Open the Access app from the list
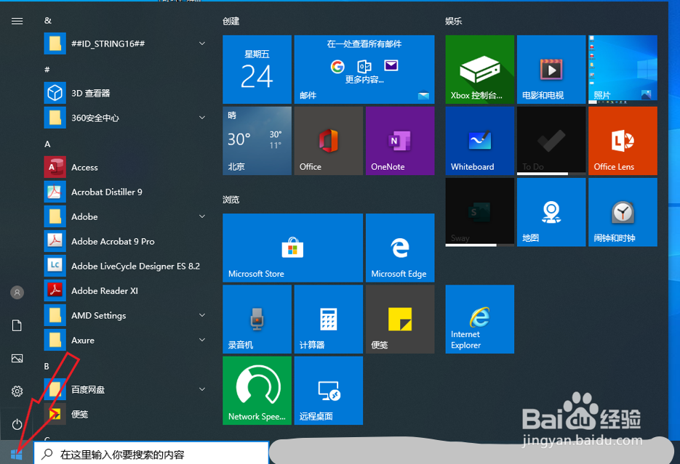This screenshot has height=464, width=680. pyautogui.click(x=84, y=166)
